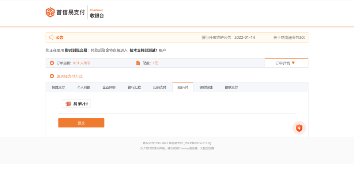Screen dimensions: 354x174
Task: Open the 银联支付 tab
Action: pyautogui.click(x=231, y=87)
